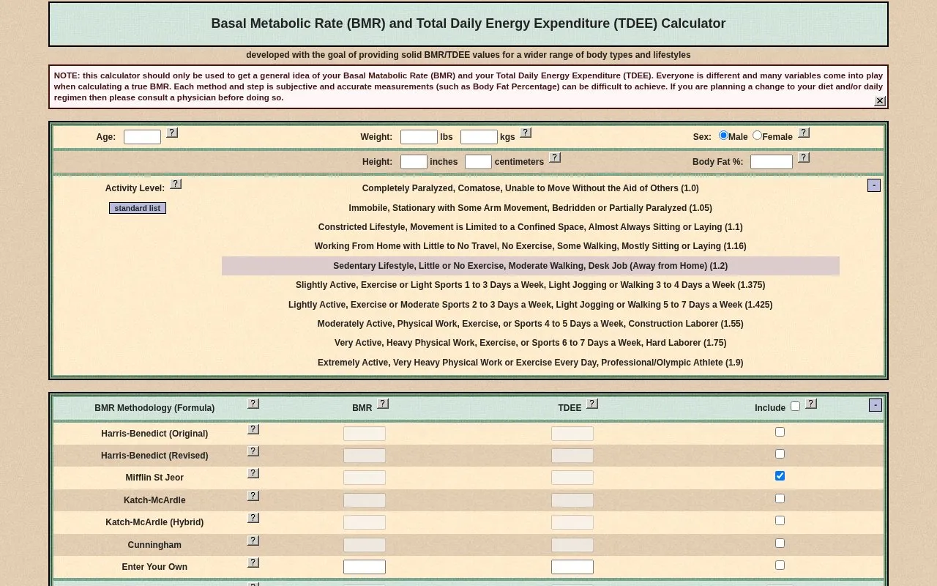Screen dimensions: 937x586
Task: Click the help icon for BMR Methodology (Formula)
Action: [253, 404]
